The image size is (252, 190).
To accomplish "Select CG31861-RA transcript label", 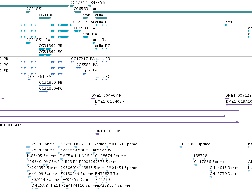I will click(38, 40).
